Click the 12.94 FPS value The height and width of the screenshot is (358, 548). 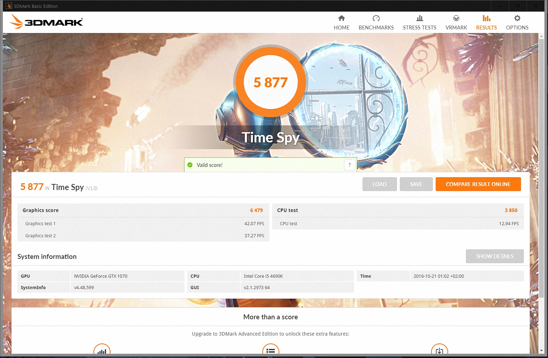[509, 223]
